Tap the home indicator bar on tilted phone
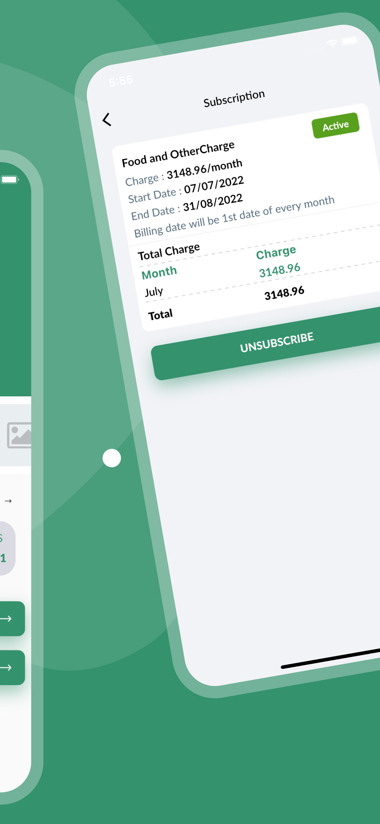The width and height of the screenshot is (380, 824). [x=330, y=659]
